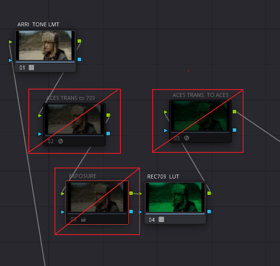The width and height of the screenshot is (280, 266).
Task: Click the blue key output of node 02
Action: tap(108, 133)
